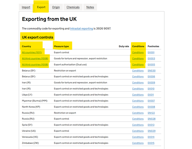View Conditions for Belarus restriction on export
Image resolution: width=192 pixels, height=149 pixels.
138,71
